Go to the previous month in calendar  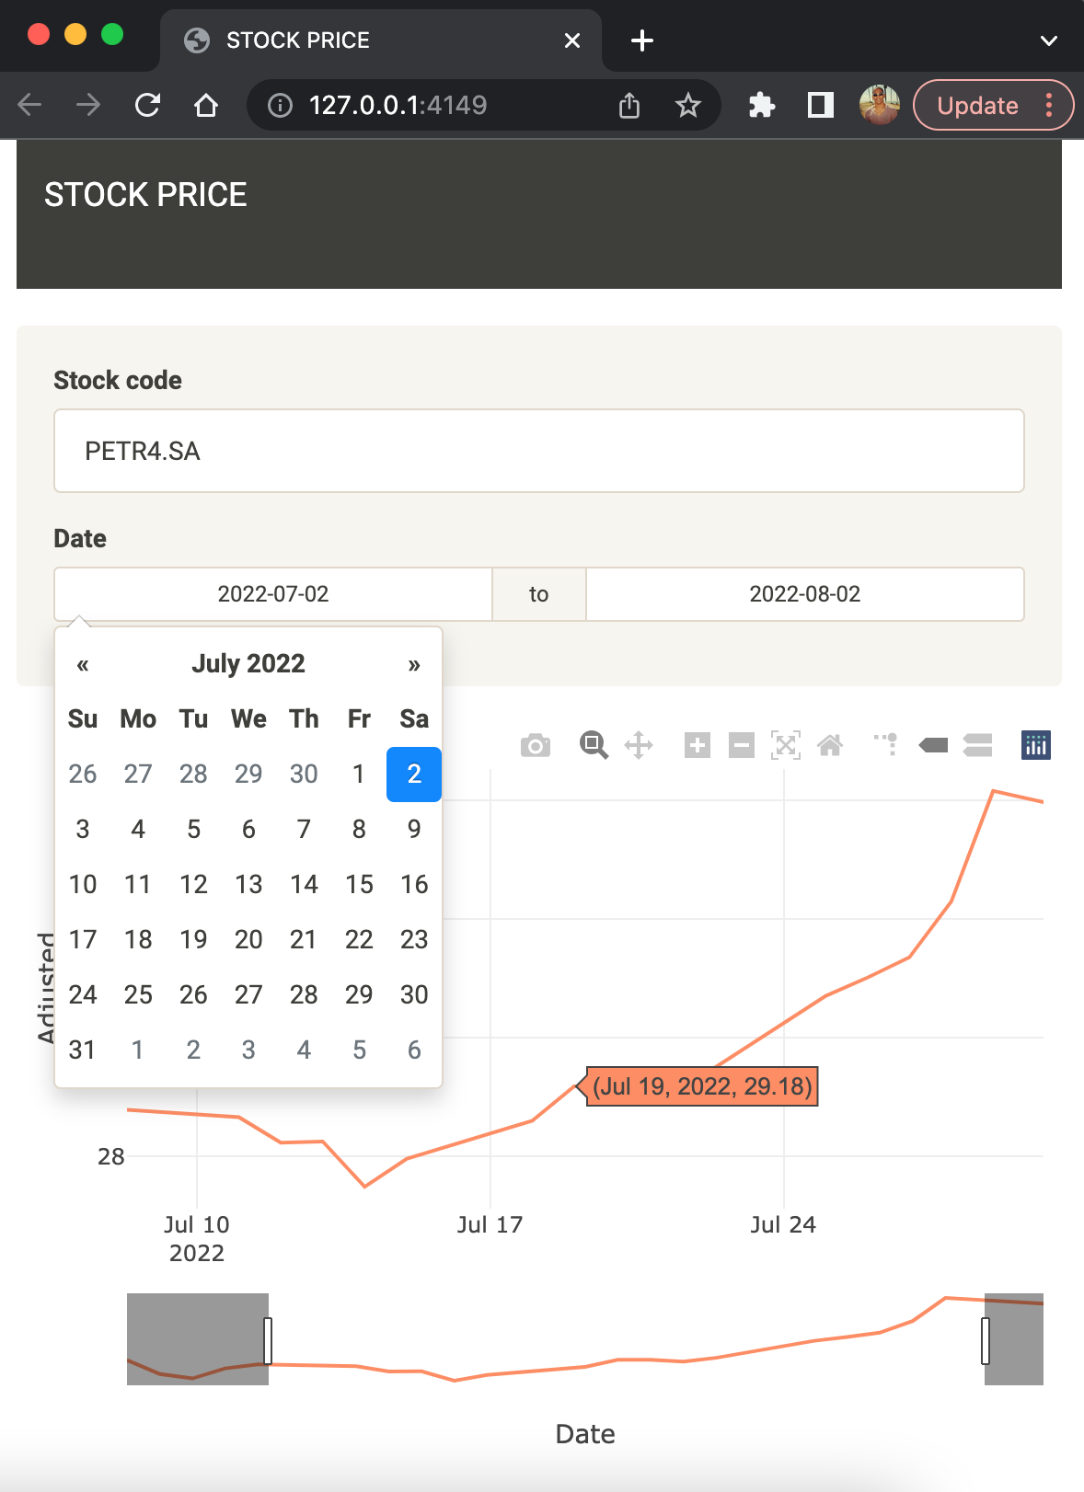(x=83, y=665)
